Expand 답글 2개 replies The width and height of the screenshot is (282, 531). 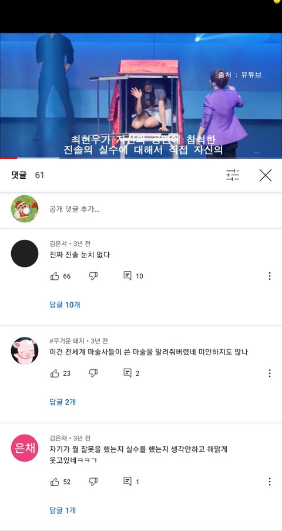[63, 402]
